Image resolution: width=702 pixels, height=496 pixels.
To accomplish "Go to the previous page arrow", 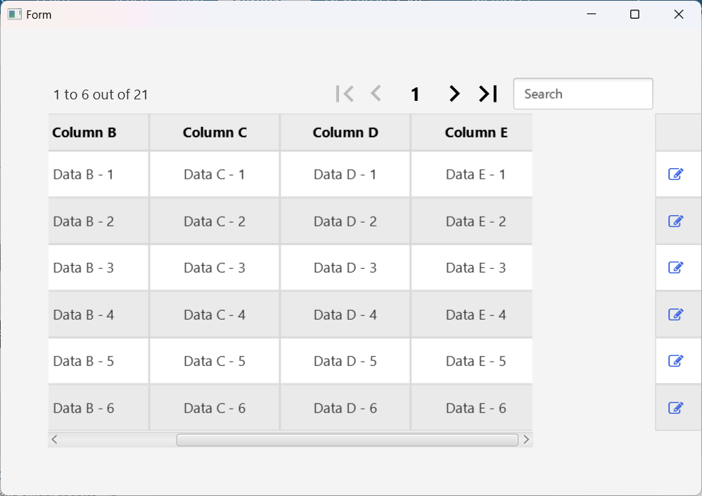I will 376,94.
